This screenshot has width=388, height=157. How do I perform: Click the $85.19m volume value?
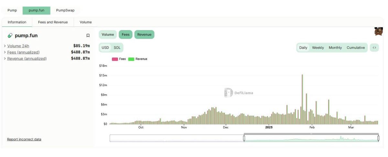click(x=81, y=46)
